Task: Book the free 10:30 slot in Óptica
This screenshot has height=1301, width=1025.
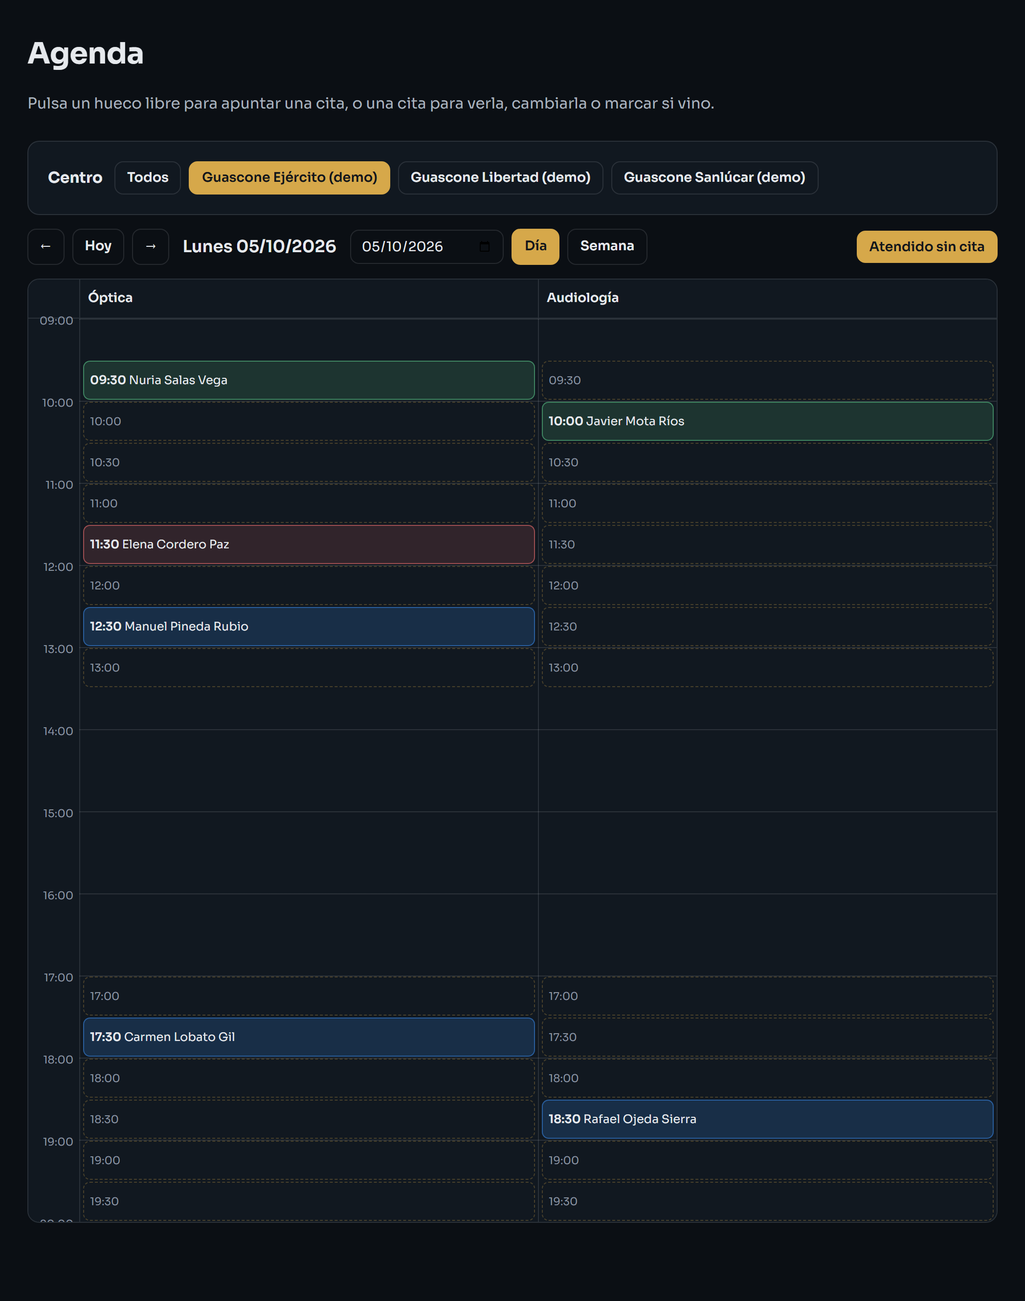Action: [309, 462]
